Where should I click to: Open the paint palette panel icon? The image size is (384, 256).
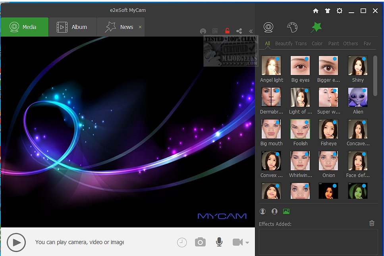pyautogui.click(x=292, y=27)
